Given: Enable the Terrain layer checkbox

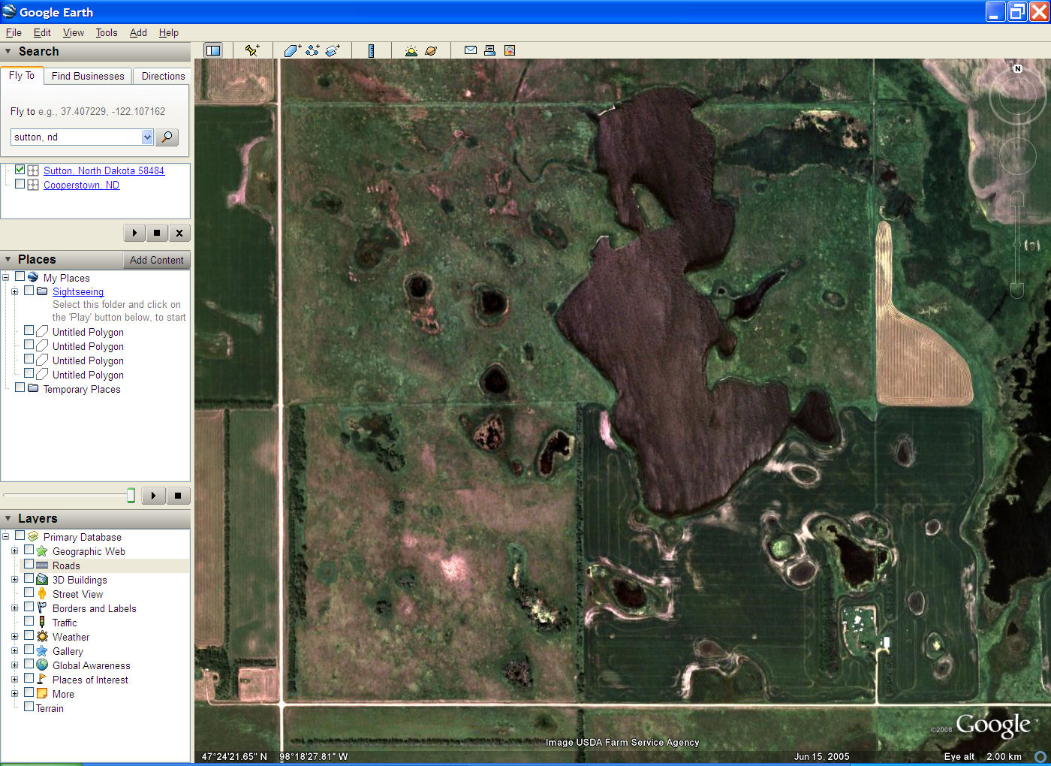Looking at the screenshot, I should (29, 707).
